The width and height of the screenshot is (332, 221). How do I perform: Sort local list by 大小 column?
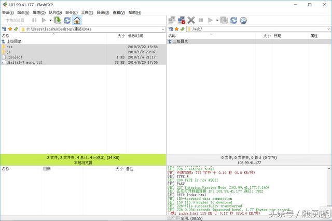116,36
